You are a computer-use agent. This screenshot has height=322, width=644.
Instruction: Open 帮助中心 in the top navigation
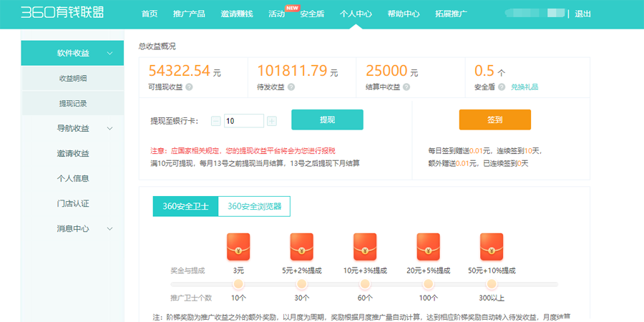[x=404, y=14]
